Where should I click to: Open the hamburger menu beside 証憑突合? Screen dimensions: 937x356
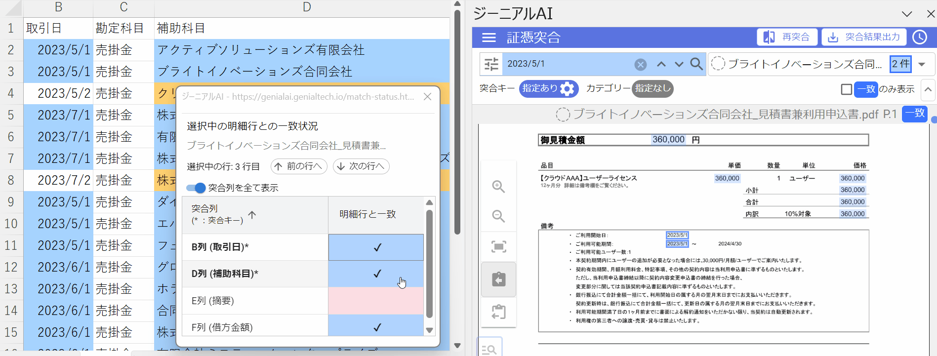pos(489,38)
